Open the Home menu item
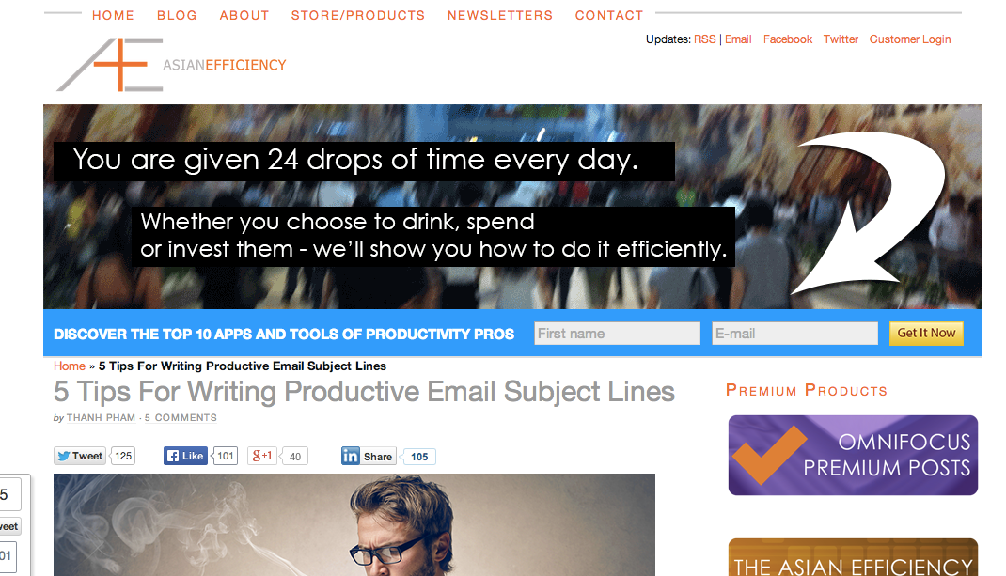The width and height of the screenshot is (1006, 576). coord(113,15)
